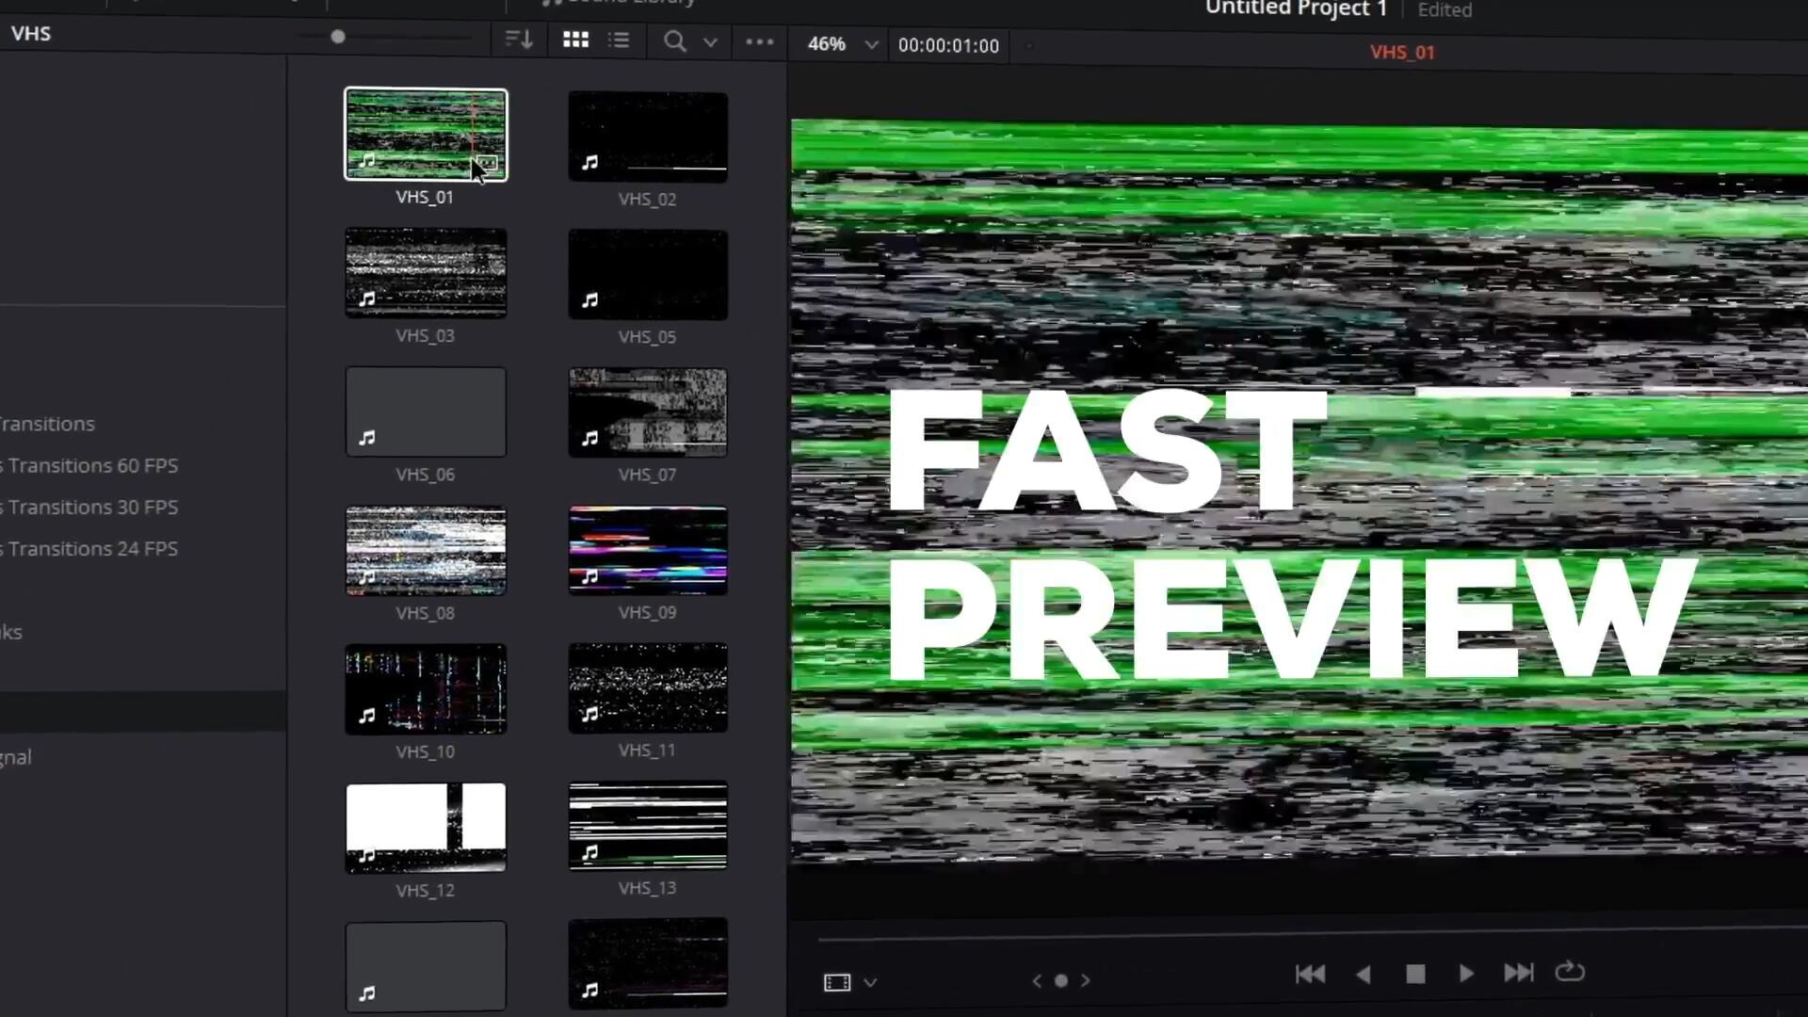Click the VHS_12 clip thumbnail
1808x1017 pixels.
(426, 828)
